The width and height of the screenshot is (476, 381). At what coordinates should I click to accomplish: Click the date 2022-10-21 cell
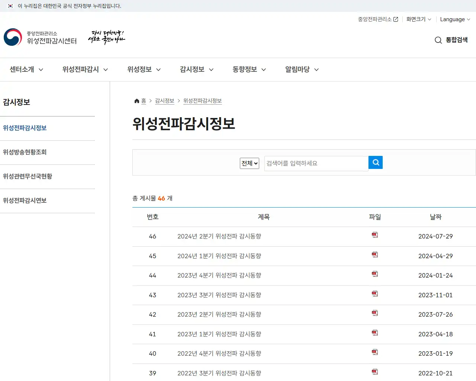[x=435, y=373]
